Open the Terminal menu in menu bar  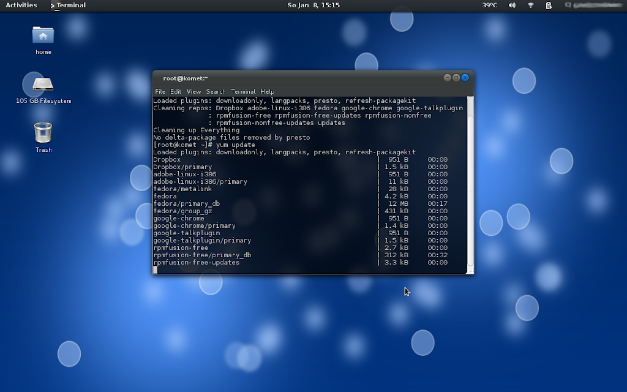[x=243, y=91]
